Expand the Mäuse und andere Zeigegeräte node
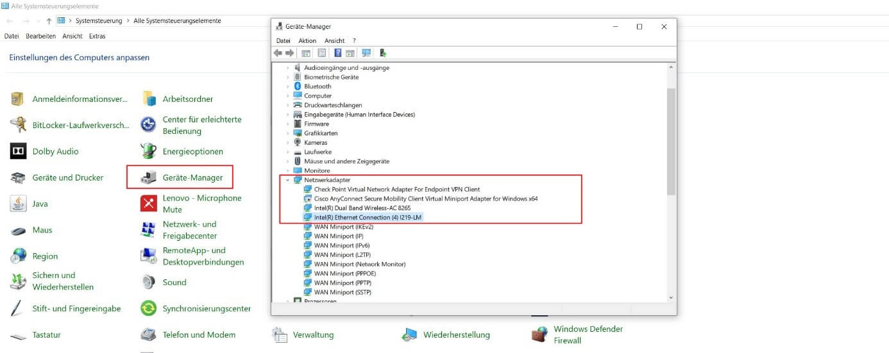The height and width of the screenshot is (353, 889). click(288, 161)
